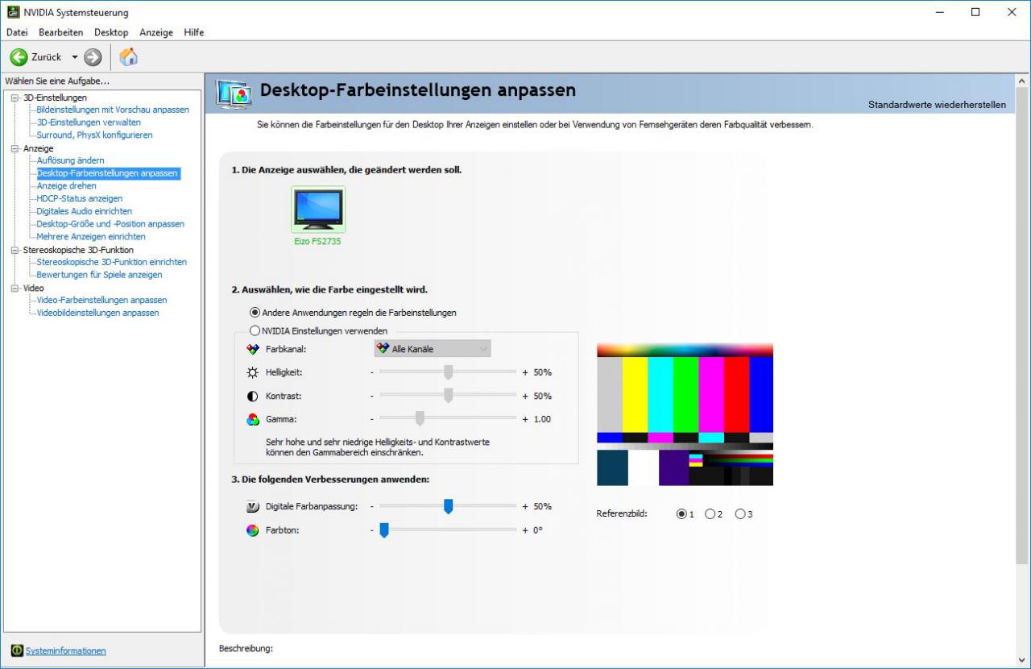This screenshot has height=669, width=1031.
Task: Click the Farbton slider thumb
Action: coord(384,530)
